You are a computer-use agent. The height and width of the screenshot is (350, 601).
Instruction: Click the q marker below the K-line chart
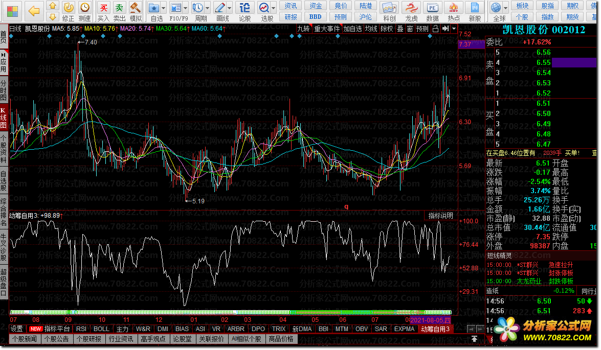(x=346, y=207)
